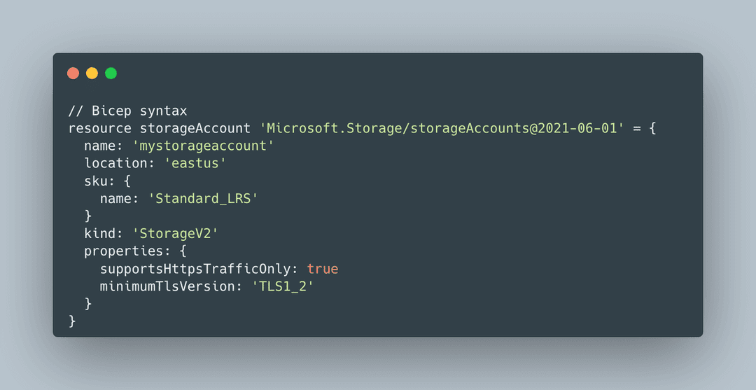Click the orange true boolean value

[x=322, y=269]
